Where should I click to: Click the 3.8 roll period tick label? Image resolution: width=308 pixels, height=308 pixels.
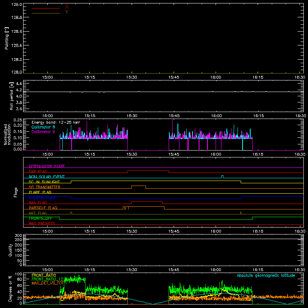tap(19, 102)
